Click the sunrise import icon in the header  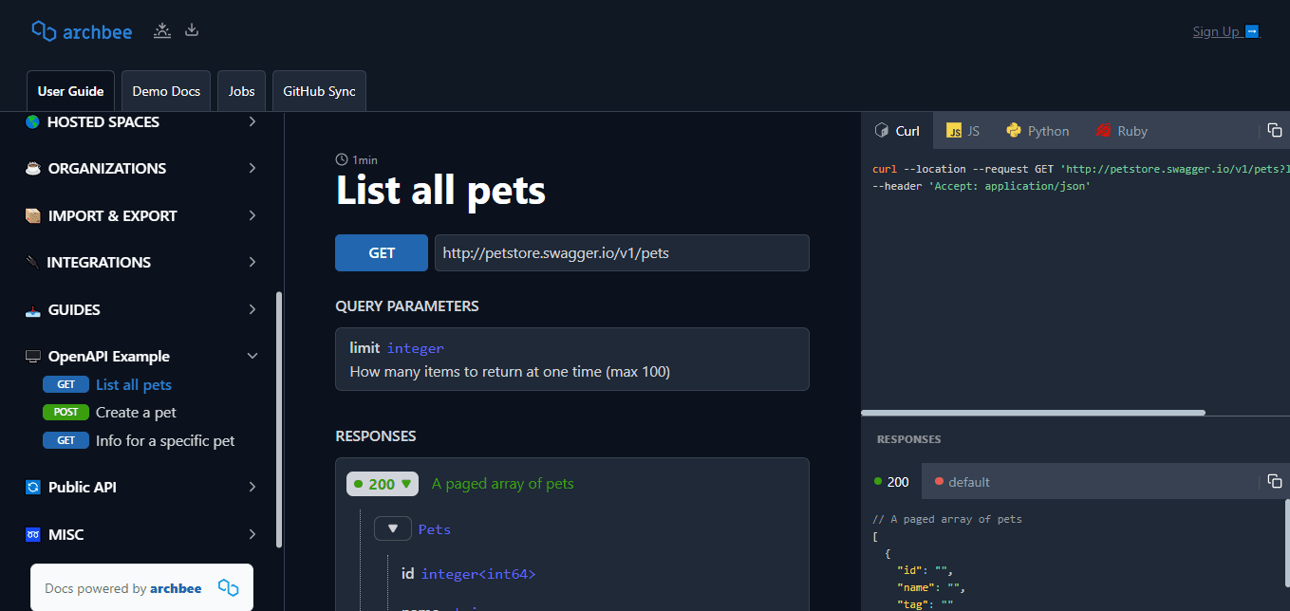pyautogui.click(x=162, y=30)
